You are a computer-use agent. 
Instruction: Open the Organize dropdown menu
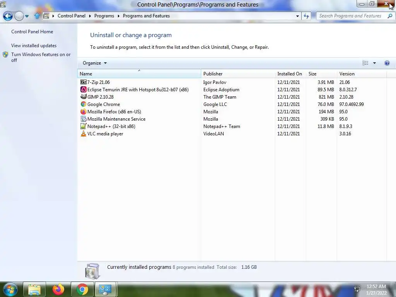coord(95,63)
